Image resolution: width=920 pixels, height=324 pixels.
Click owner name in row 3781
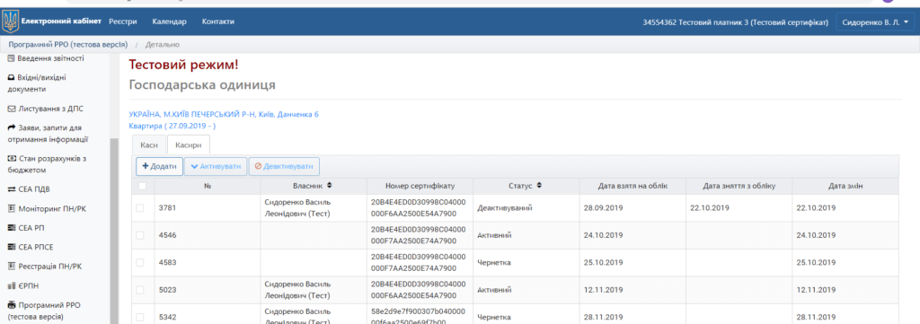298,207
